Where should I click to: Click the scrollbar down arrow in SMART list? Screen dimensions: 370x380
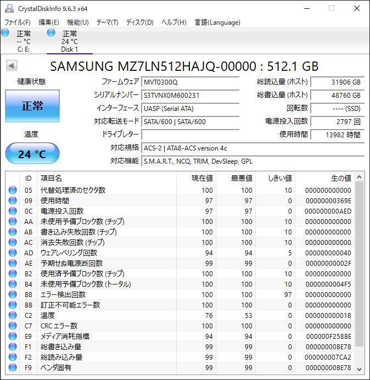pyautogui.click(x=360, y=369)
